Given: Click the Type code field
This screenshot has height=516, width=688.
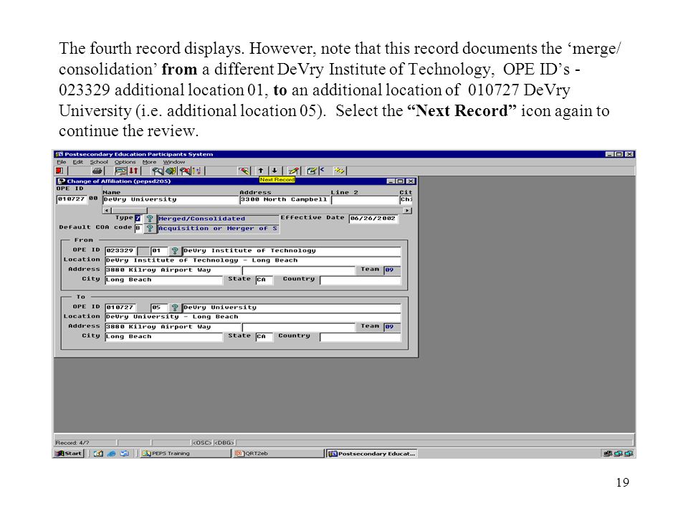Looking at the screenshot, I should (138, 218).
